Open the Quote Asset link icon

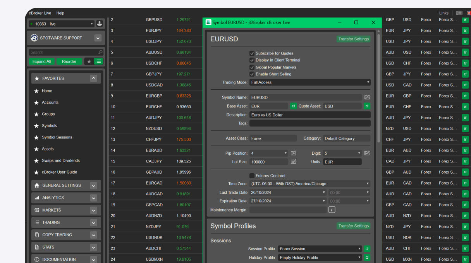click(x=367, y=106)
